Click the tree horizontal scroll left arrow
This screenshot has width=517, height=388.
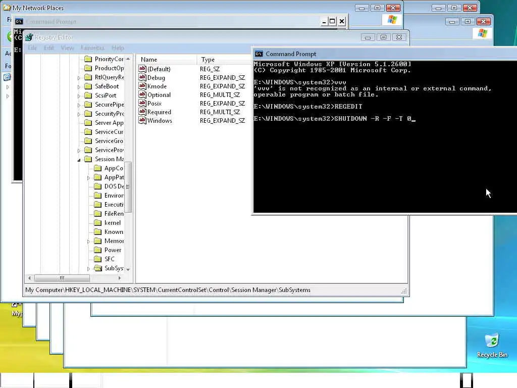coord(30,278)
